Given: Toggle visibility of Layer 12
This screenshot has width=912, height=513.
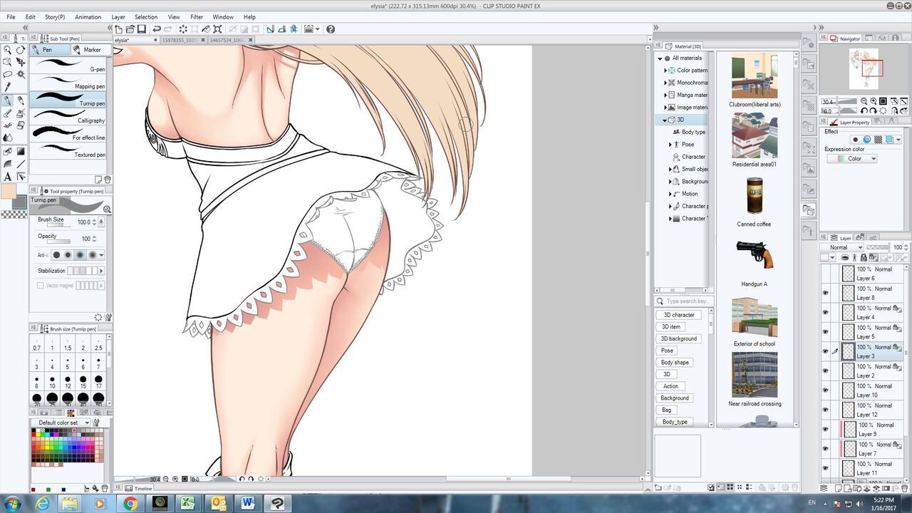Looking at the screenshot, I should point(826,410).
